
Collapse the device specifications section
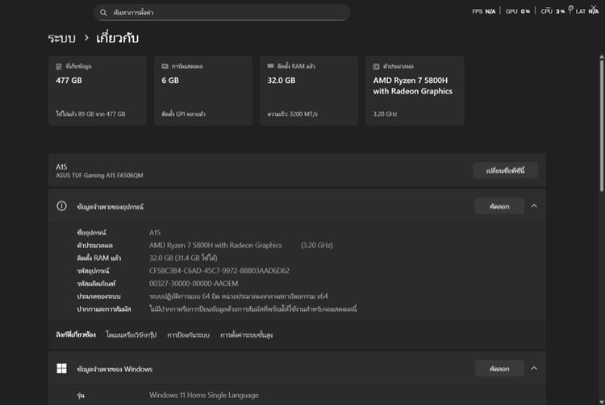click(534, 206)
